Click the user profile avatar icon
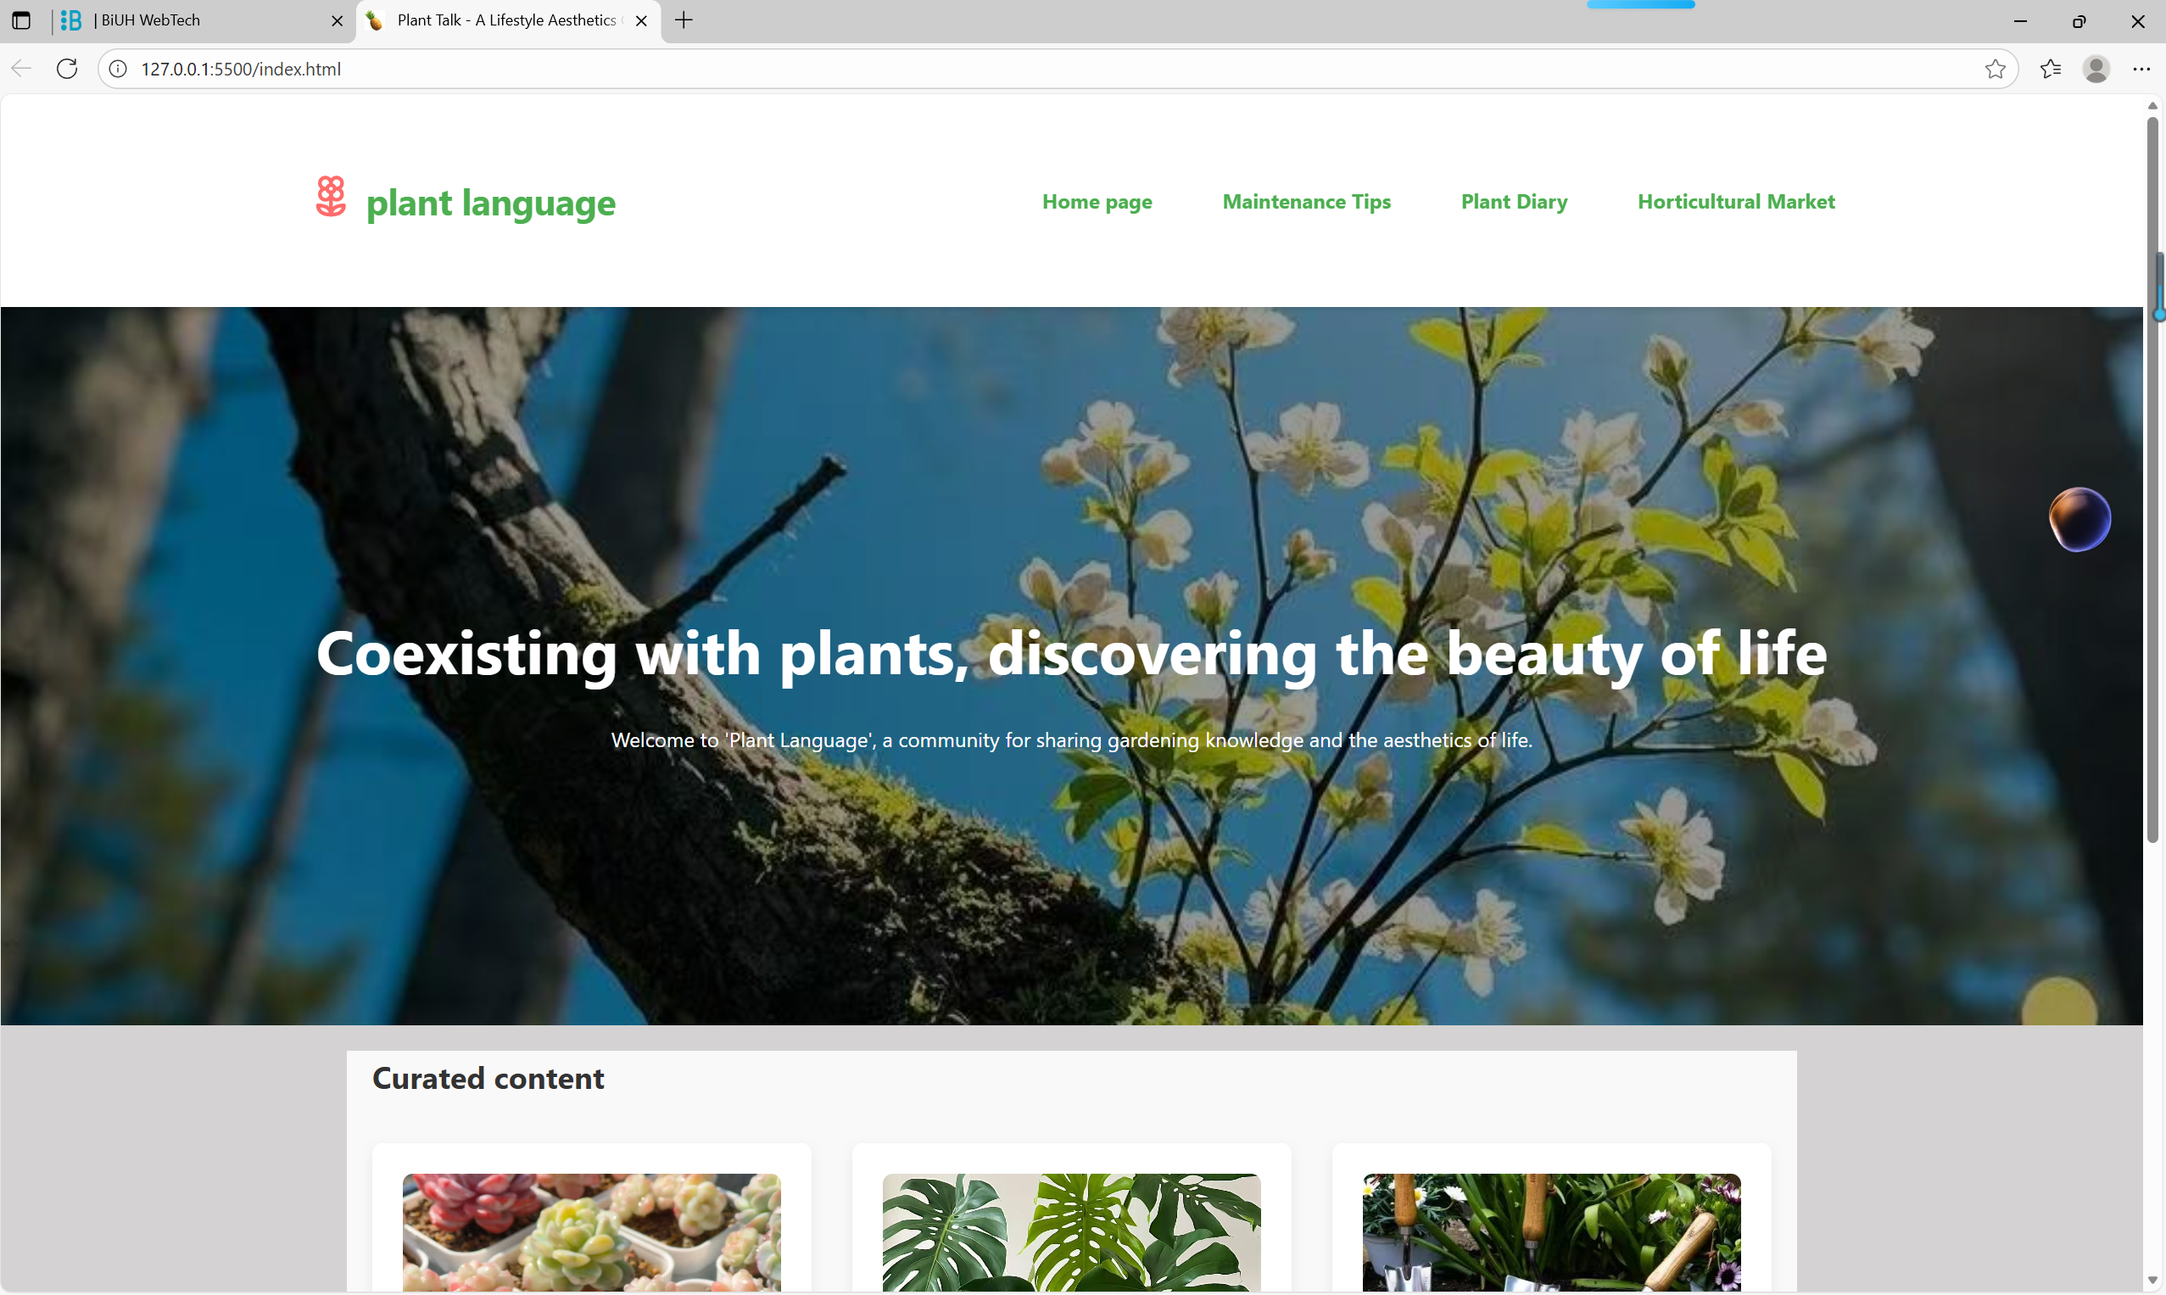 (x=2096, y=69)
